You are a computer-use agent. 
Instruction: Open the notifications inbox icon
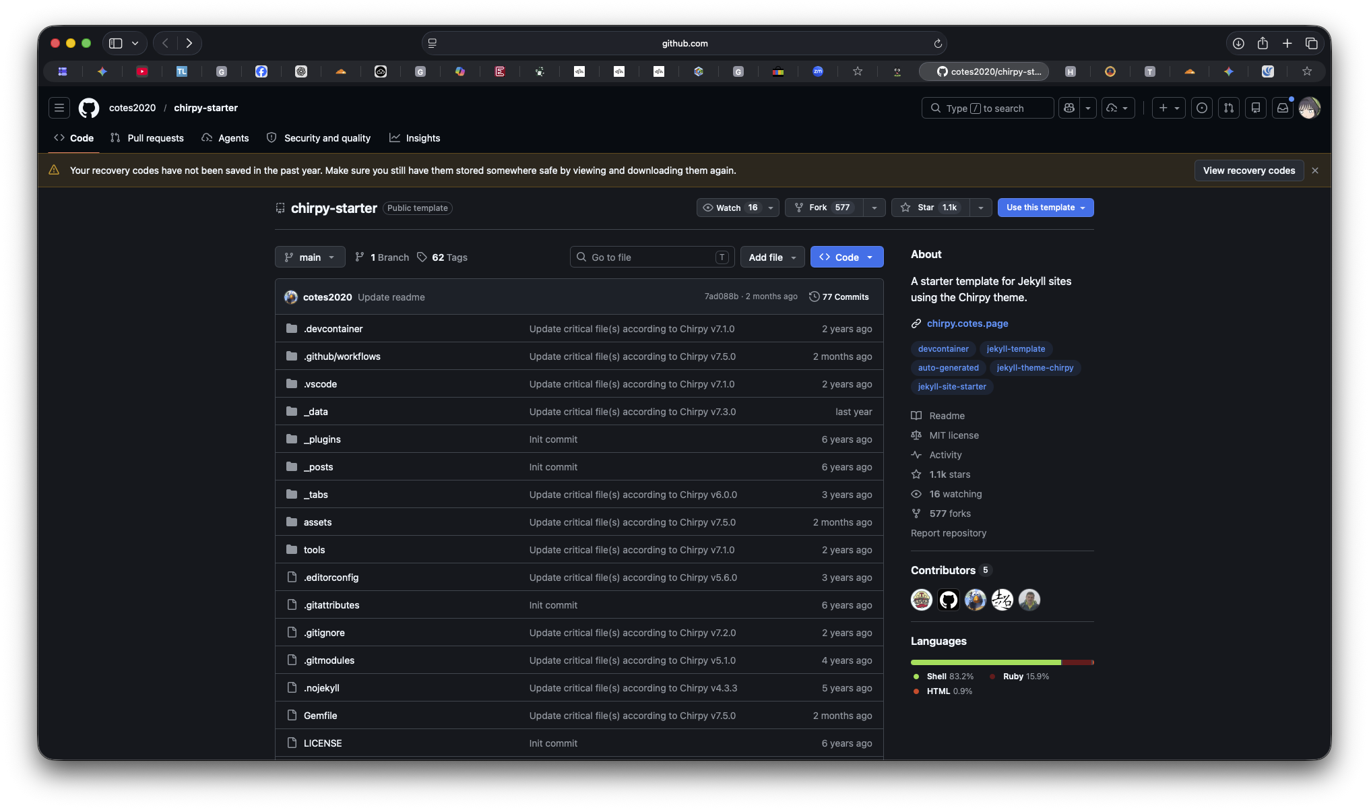point(1283,108)
